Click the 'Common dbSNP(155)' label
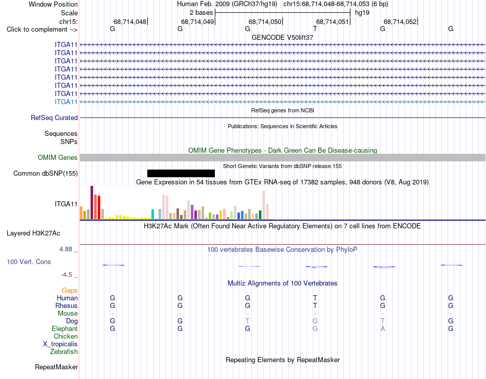486x379 pixels. (45, 173)
